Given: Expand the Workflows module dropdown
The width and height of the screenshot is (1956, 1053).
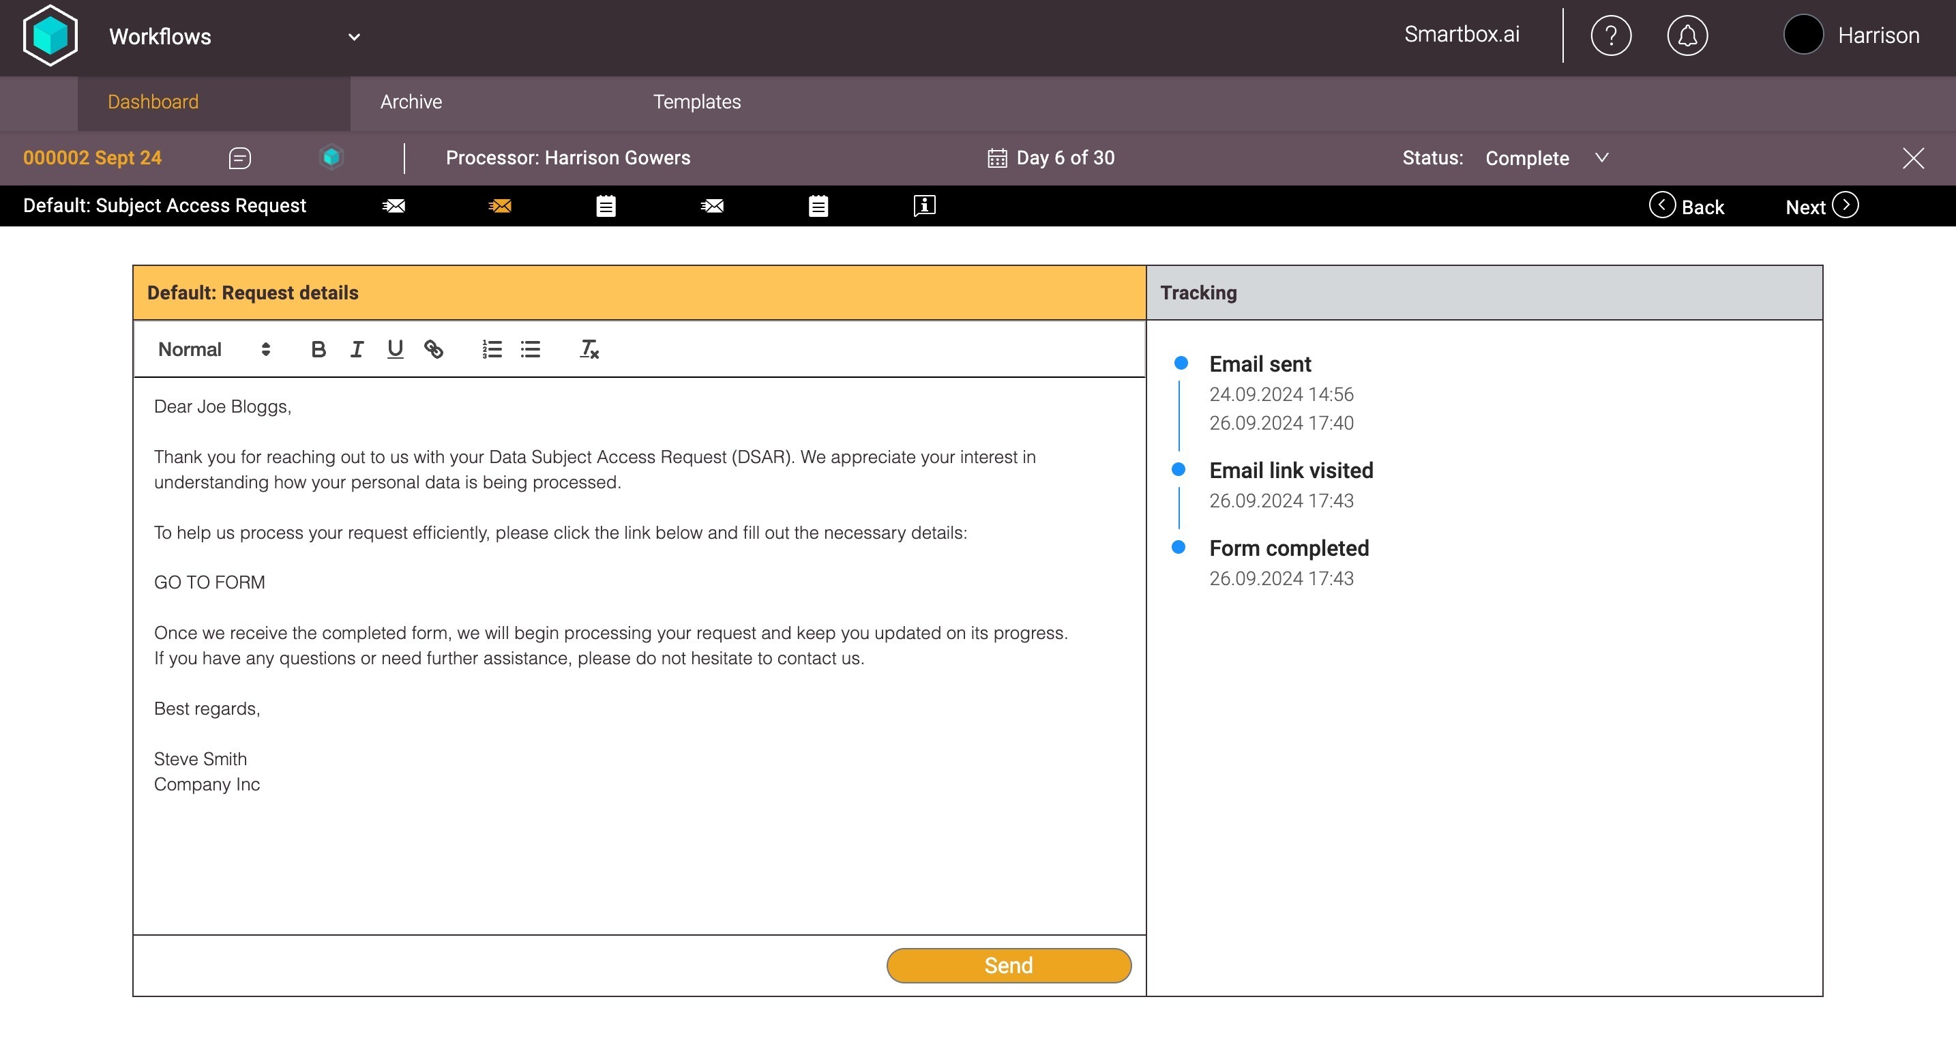Looking at the screenshot, I should pos(354,36).
